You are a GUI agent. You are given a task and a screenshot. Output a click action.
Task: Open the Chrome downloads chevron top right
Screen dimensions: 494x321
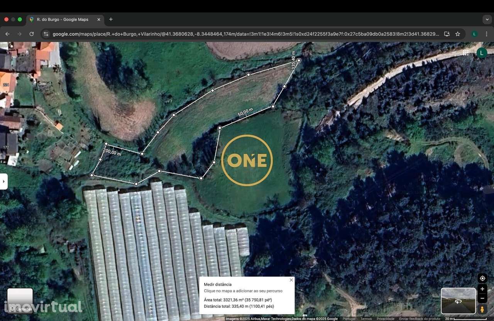coord(487,19)
